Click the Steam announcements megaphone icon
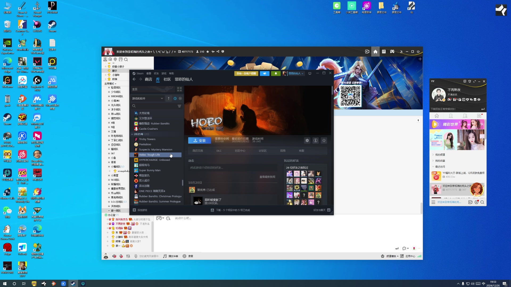The width and height of the screenshot is (511, 287). pos(265,74)
